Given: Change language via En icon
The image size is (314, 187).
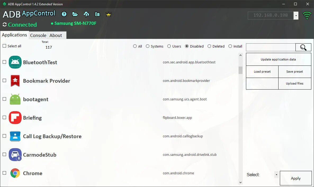Looking at the screenshot, I should tap(97, 14).
